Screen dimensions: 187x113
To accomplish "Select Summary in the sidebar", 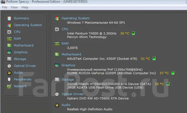I will [x=21, y=18].
